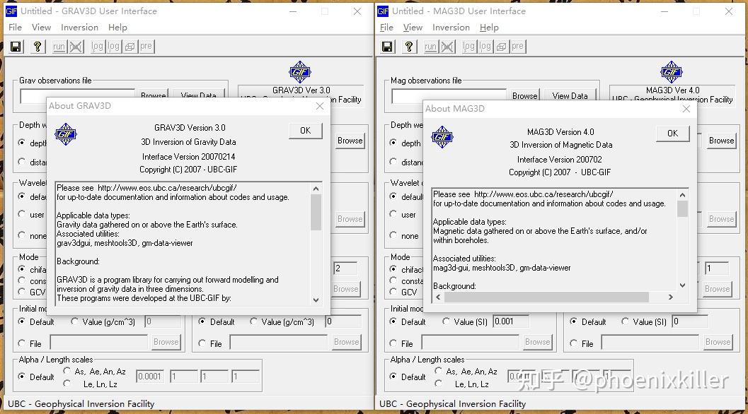Select Default alpha radio in MAG3D window

click(393, 377)
